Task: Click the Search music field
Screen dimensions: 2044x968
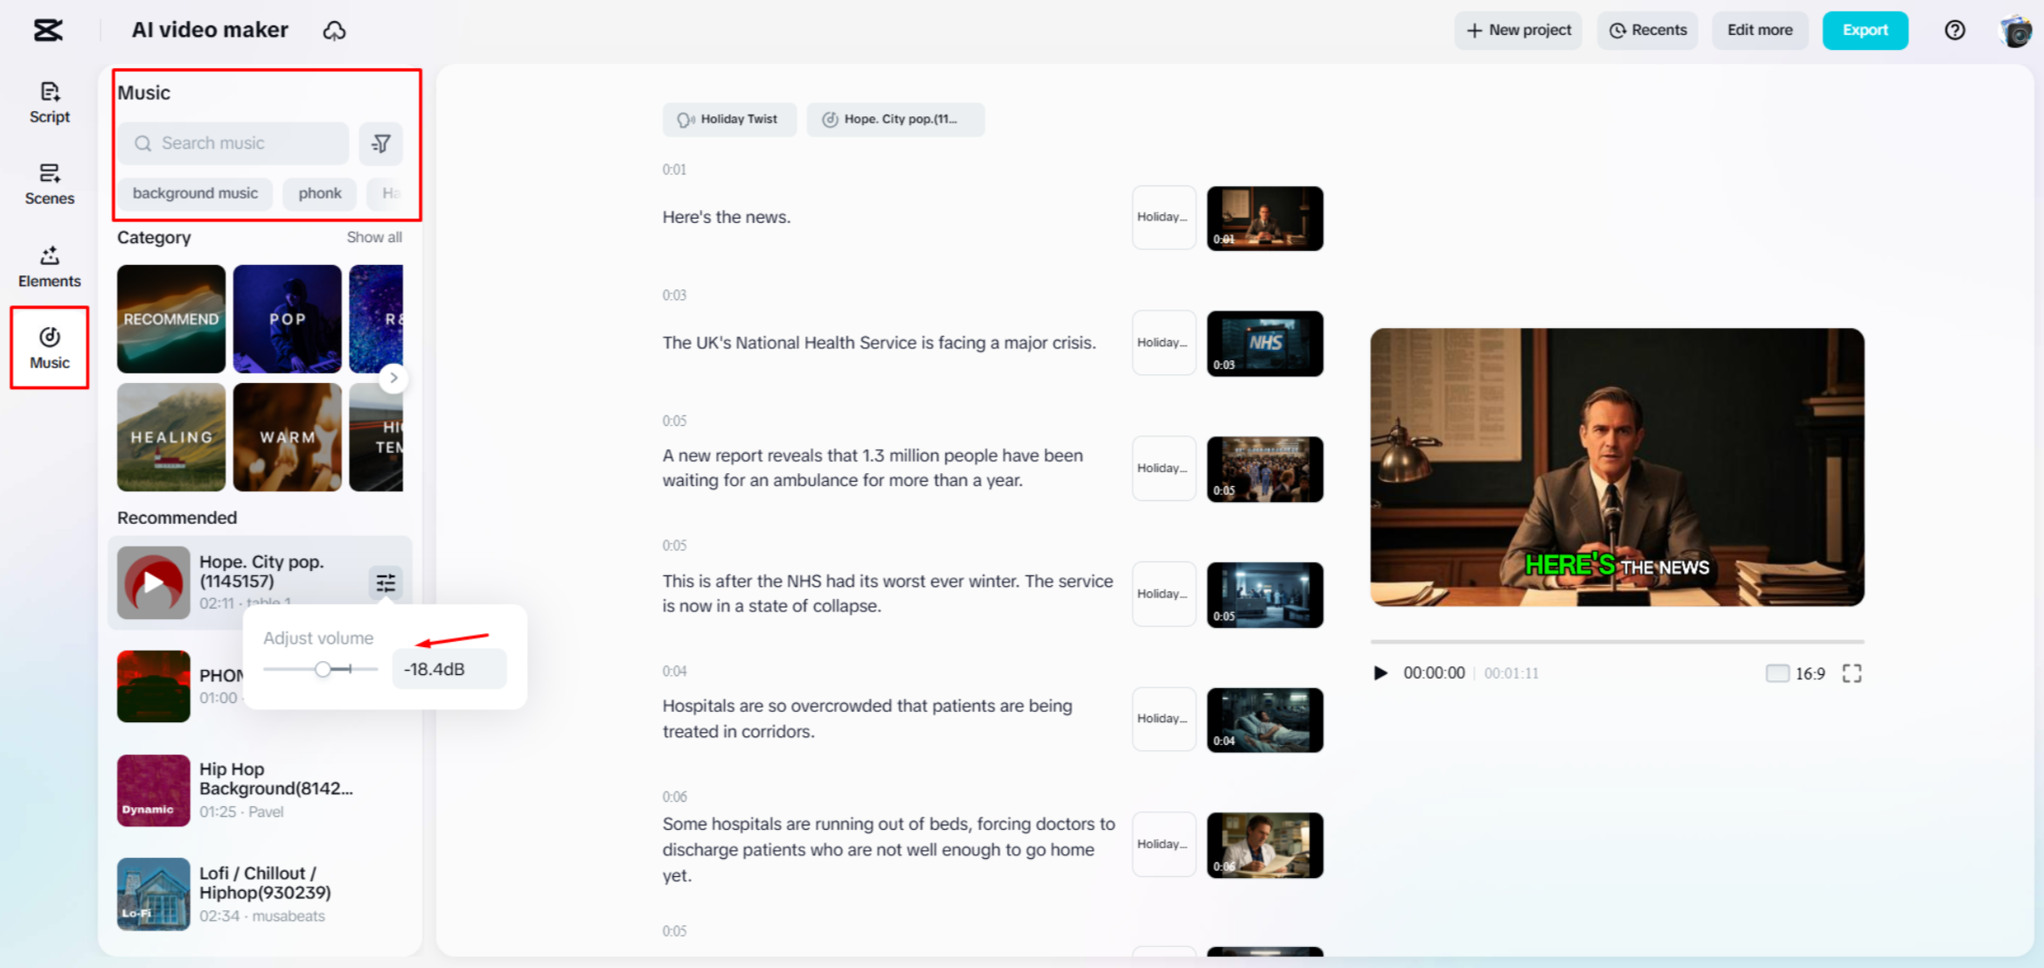Action: [x=234, y=143]
